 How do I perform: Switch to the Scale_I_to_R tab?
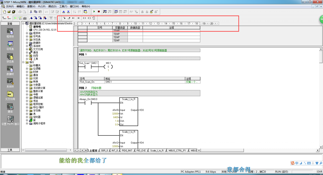coord(157,151)
